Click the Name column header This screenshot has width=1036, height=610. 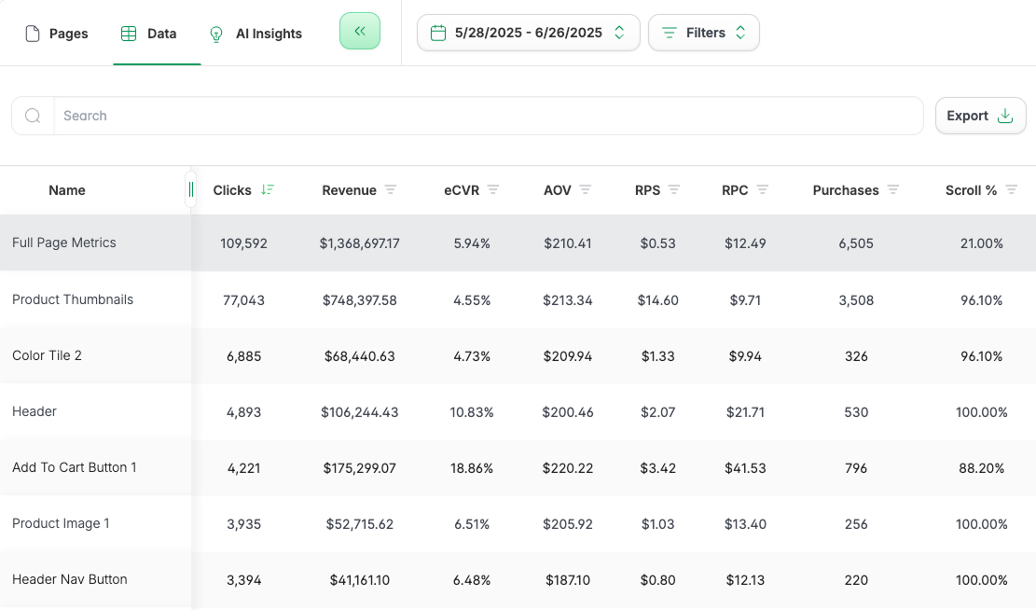coord(67,190)
